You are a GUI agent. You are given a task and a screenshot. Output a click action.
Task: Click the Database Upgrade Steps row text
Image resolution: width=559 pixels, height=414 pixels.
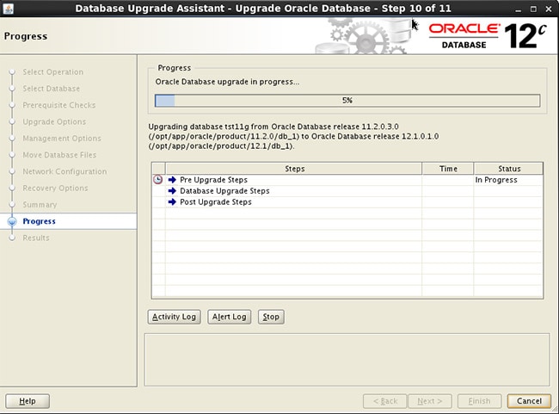[x=224, y=191]
